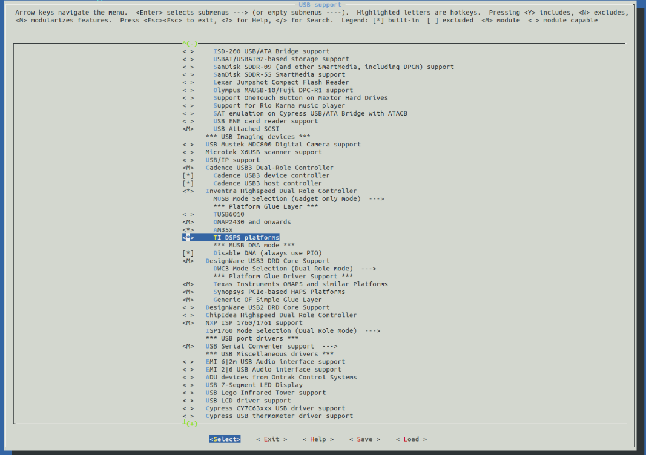
Task: Open DWC3 Mode Selection submenu
Action: (x=294, y=269)
